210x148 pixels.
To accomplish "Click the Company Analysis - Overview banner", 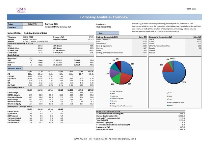I will [104, 17].
